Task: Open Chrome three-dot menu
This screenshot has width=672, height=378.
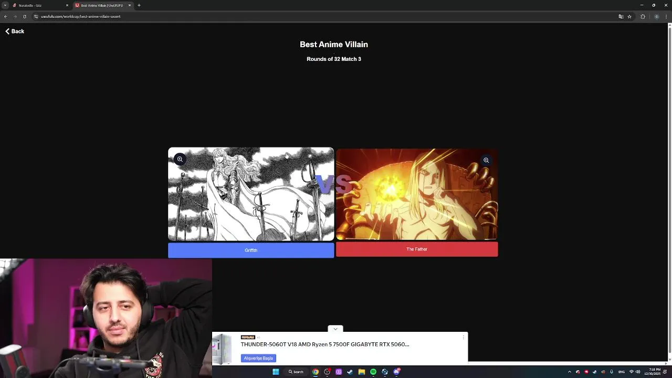Action: pyautogui.click(x=666, y=16)
